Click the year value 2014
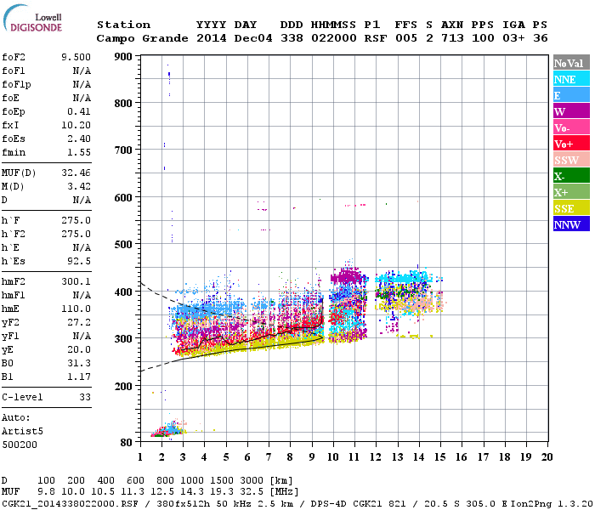Viewport: 595px width, 510px height. tap(212, 38)
